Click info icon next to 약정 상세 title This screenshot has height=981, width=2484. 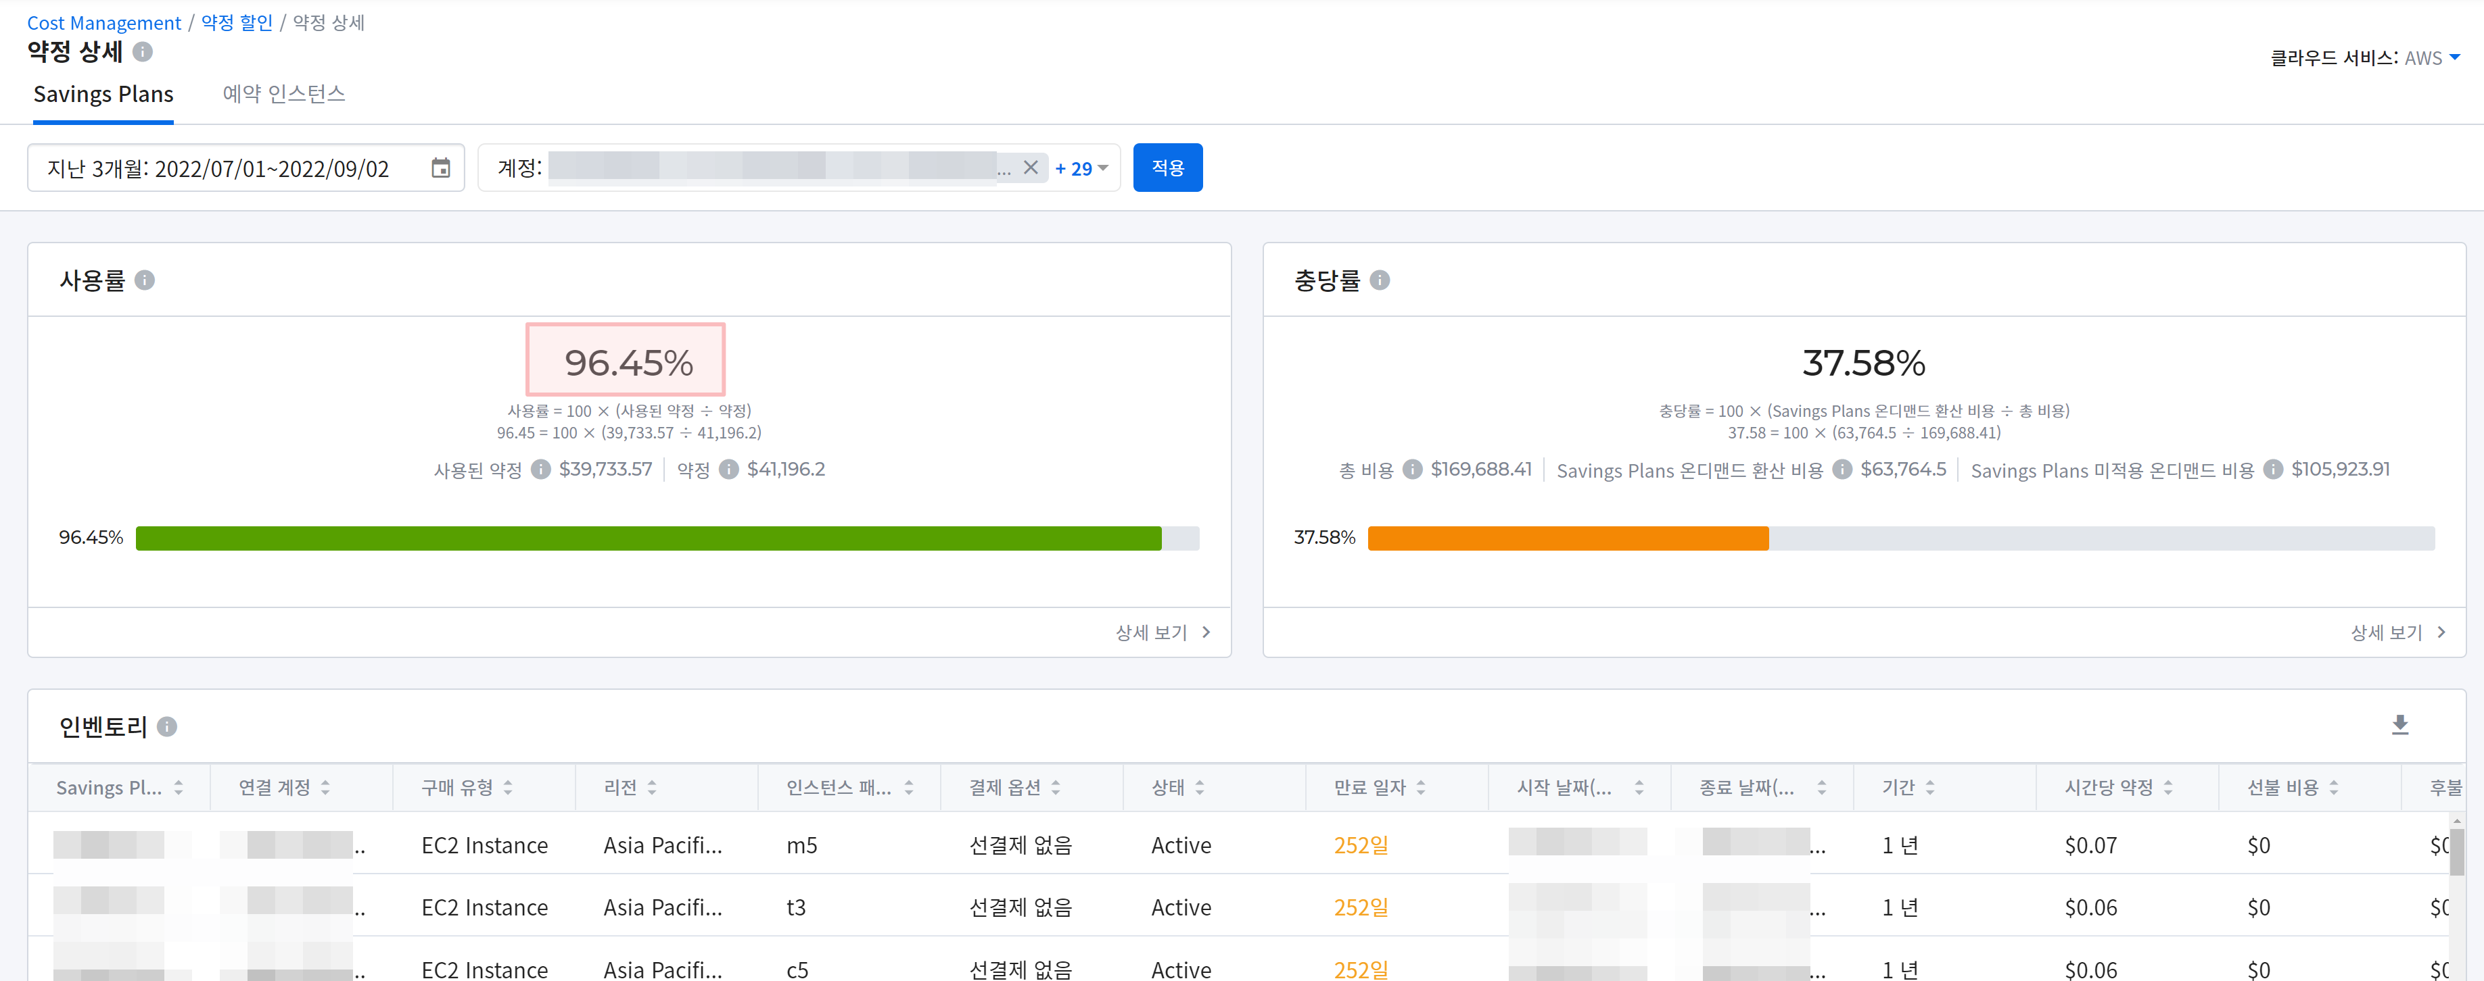(x=143, y=52)
